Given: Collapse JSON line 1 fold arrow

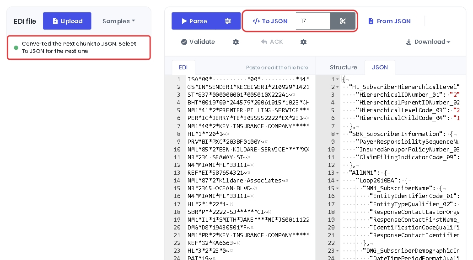Looking at the screenshot, I should point(338,79).
